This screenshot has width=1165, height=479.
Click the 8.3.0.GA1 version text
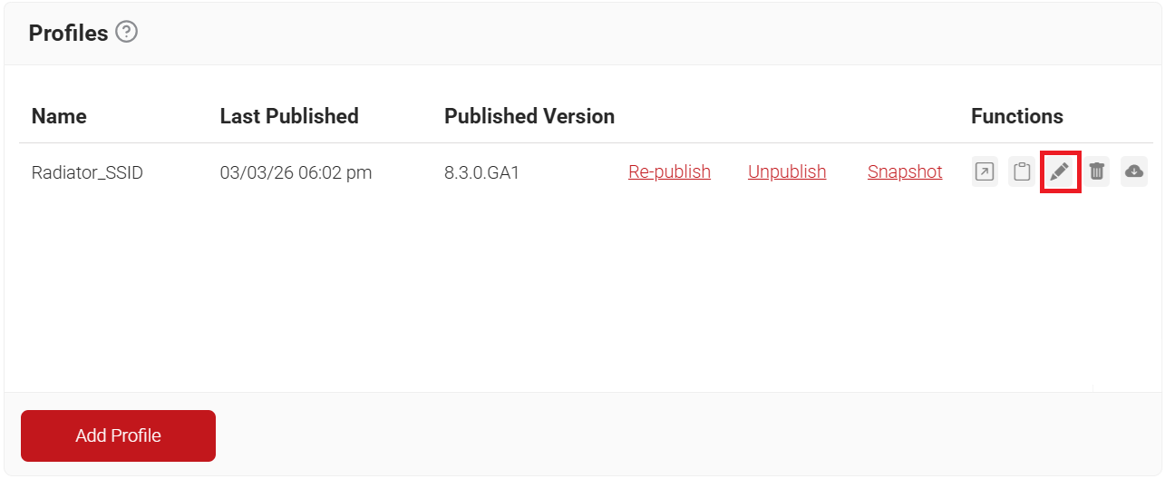tap(481, 171)
